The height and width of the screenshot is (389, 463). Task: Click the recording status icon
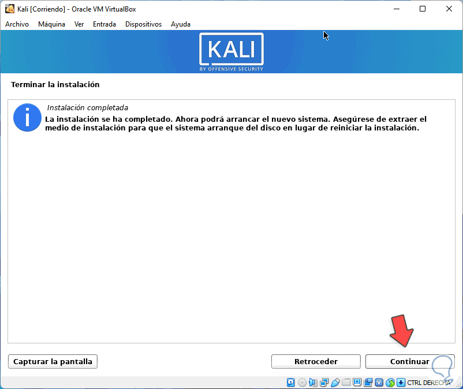[368, 383]
